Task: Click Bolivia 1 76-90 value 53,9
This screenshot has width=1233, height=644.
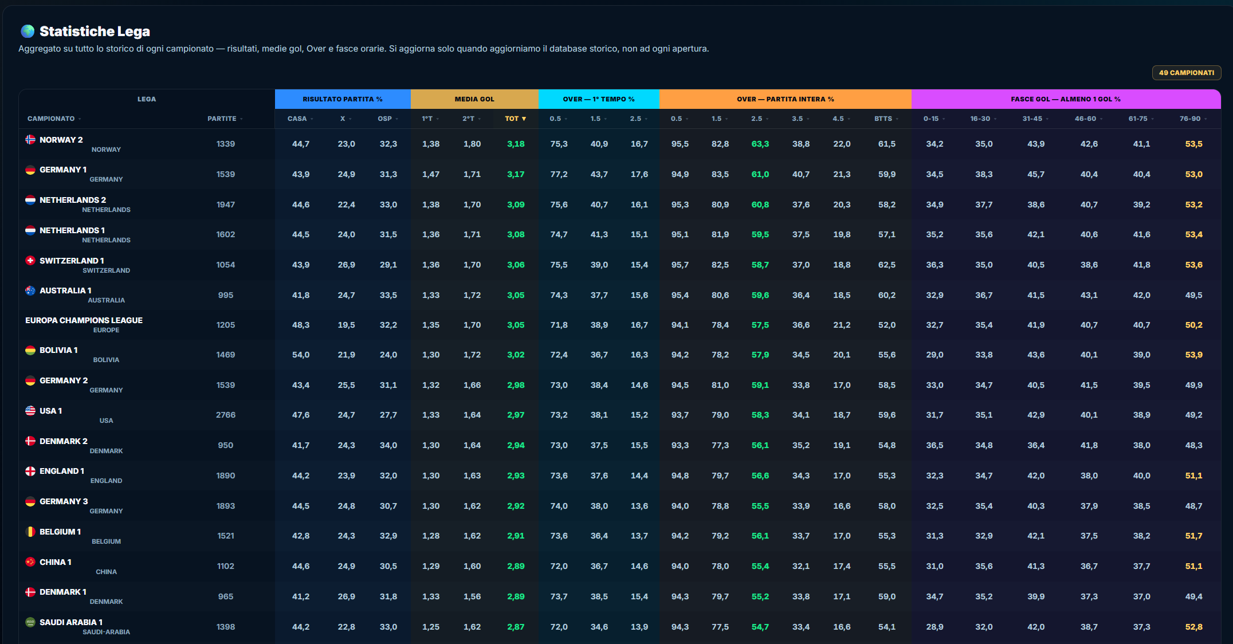Action: 1194,355
